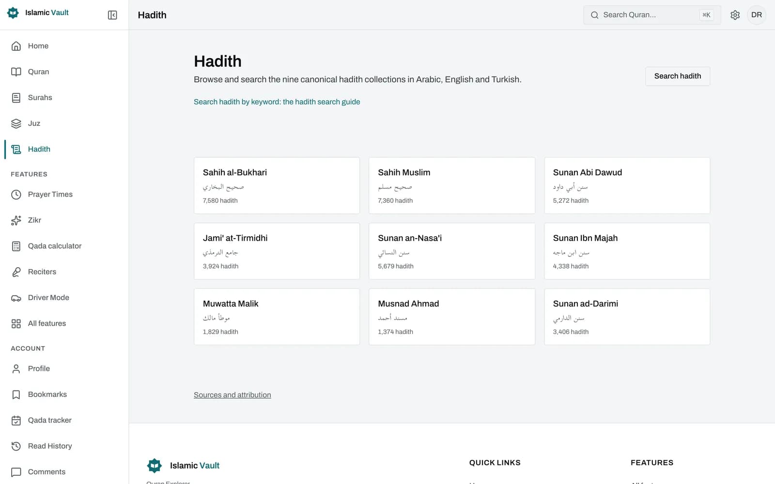Click the Hadith scroll icon
Viewport: 775px width, 484px height.
(x=16, y=149)
